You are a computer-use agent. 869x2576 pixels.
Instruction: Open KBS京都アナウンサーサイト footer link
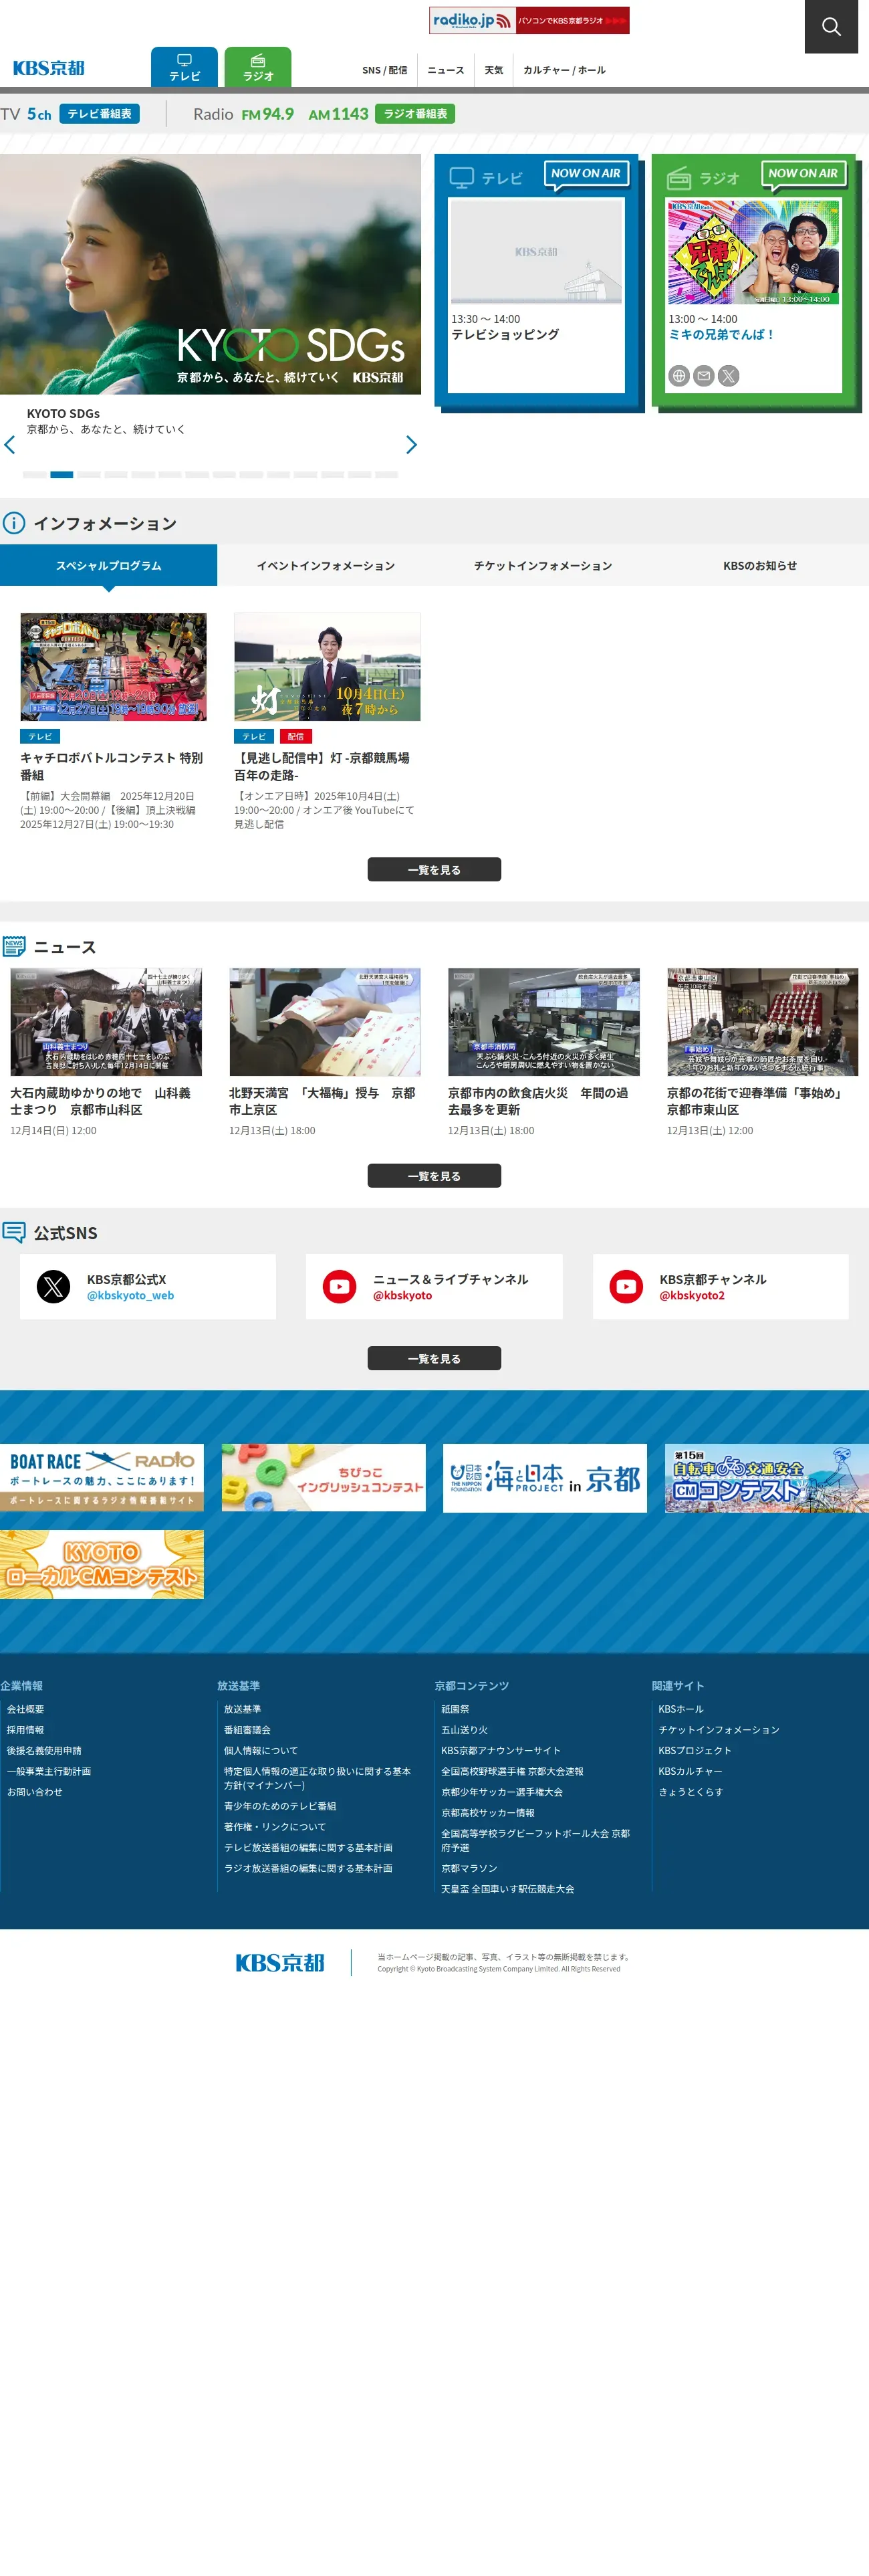501,1751
